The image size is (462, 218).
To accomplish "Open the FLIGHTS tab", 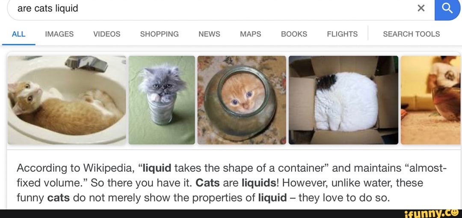I will click(342, 34).
